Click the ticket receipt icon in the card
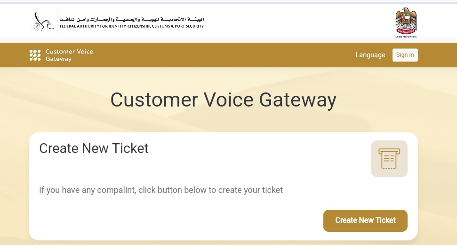The image size is (457, 245). tap(389, 159)
